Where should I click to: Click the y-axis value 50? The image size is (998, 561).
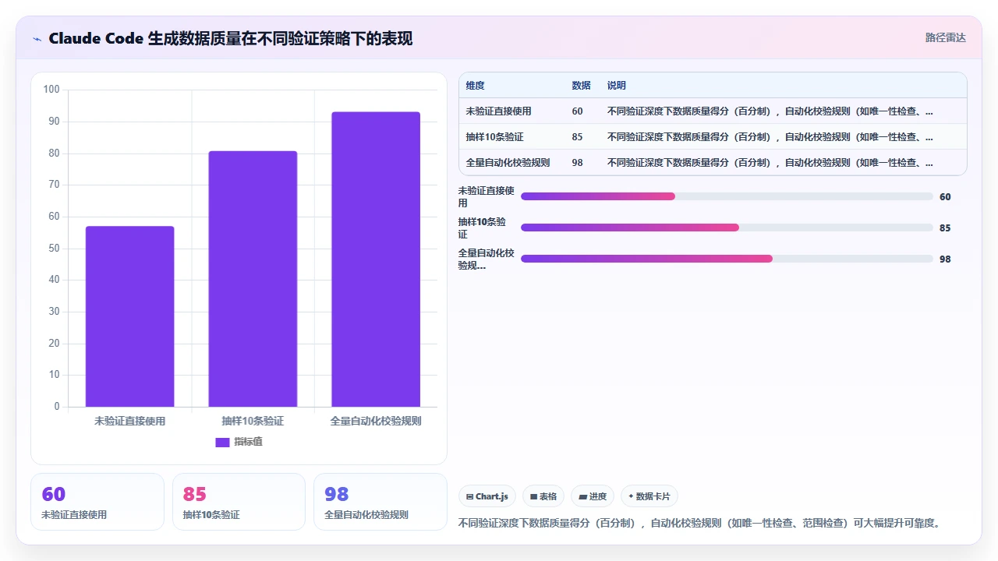coord(54,249)
